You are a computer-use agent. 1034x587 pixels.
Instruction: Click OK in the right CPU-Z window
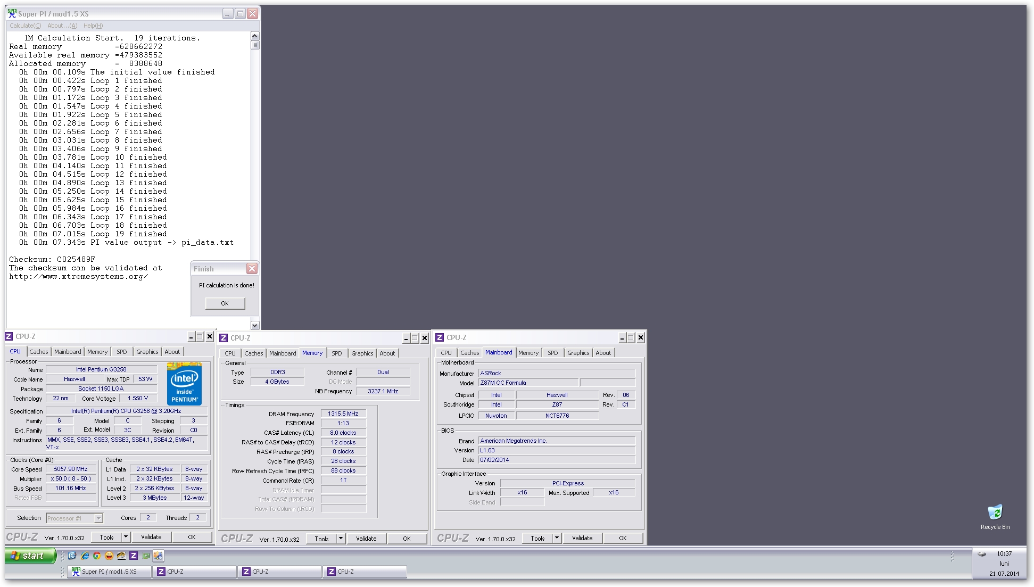click(x=623, y=538)
